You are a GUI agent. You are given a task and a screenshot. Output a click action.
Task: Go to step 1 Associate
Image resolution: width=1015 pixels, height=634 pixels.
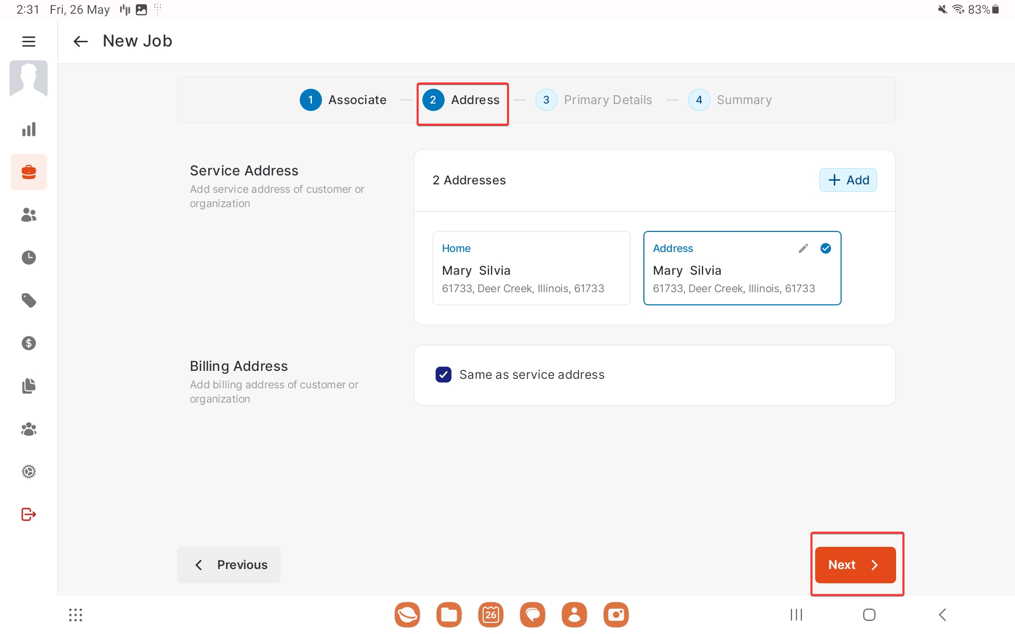(343, 100)
